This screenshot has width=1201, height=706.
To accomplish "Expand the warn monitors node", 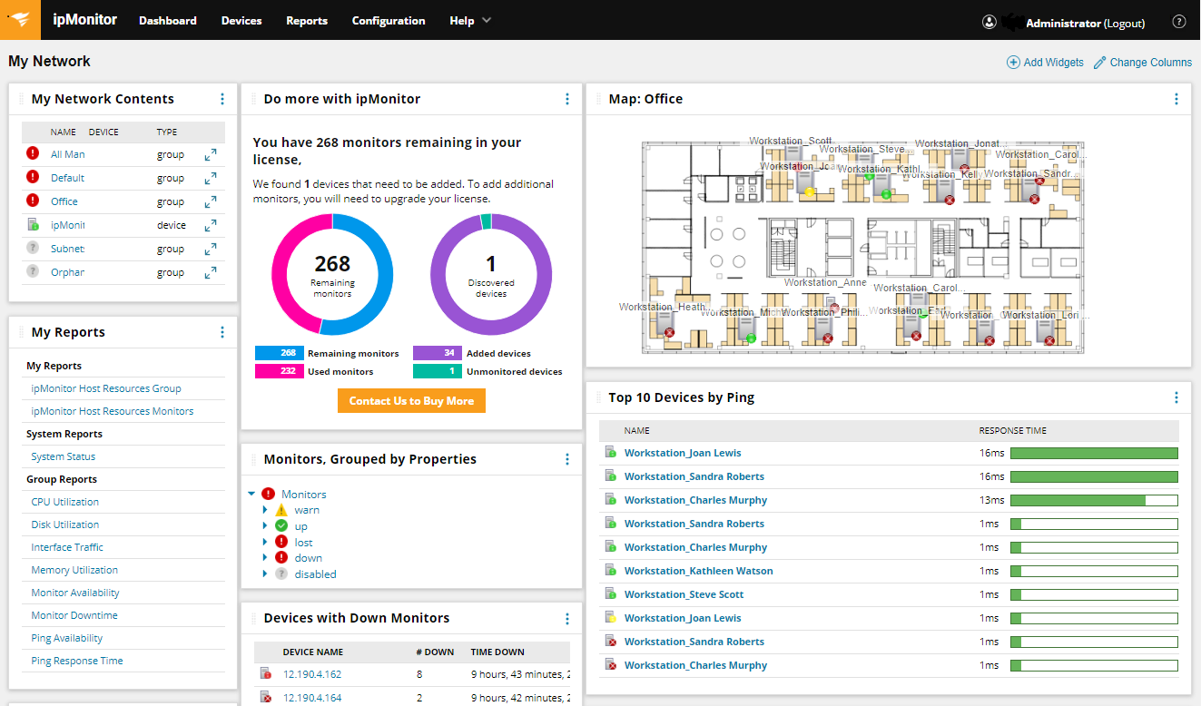I will pos(265,510).
